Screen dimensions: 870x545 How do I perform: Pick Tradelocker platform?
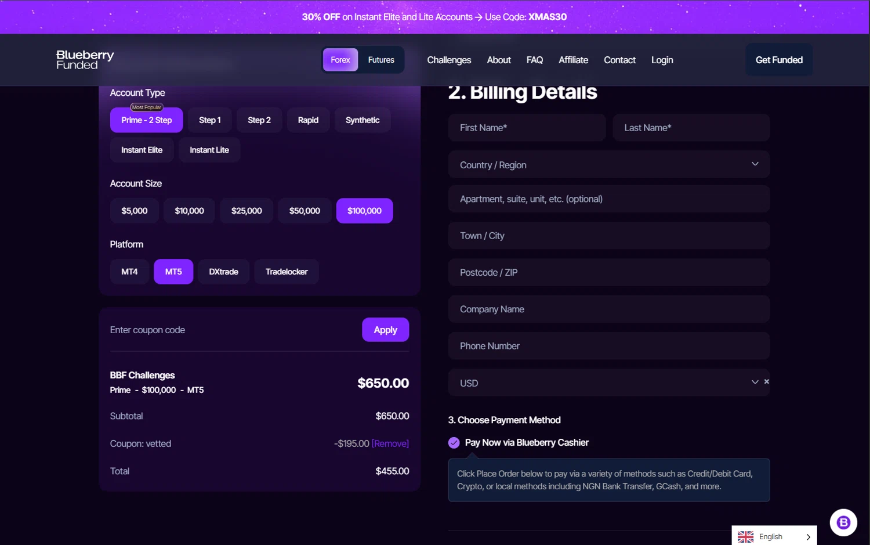click(x=287, y=272)
